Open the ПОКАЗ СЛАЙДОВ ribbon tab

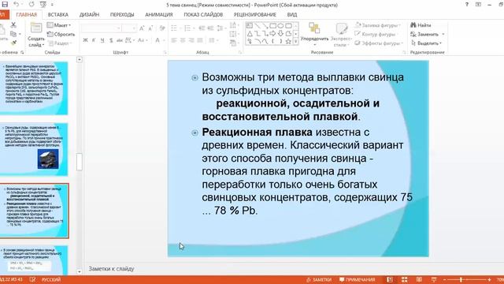tap(203, 14)
